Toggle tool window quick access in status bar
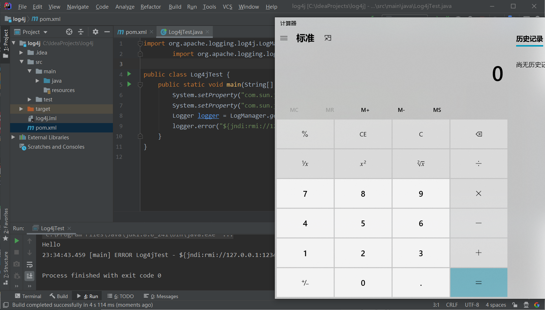This screenshot has height=310, width=545. click(x=5, y=305)
